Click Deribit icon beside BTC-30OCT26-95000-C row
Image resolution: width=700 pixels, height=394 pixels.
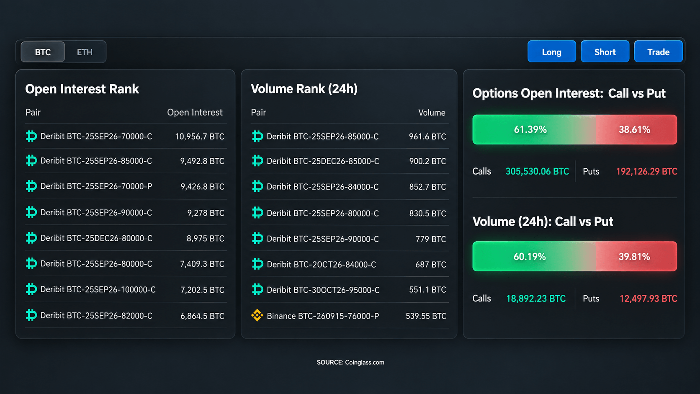(x=257, y=290)
